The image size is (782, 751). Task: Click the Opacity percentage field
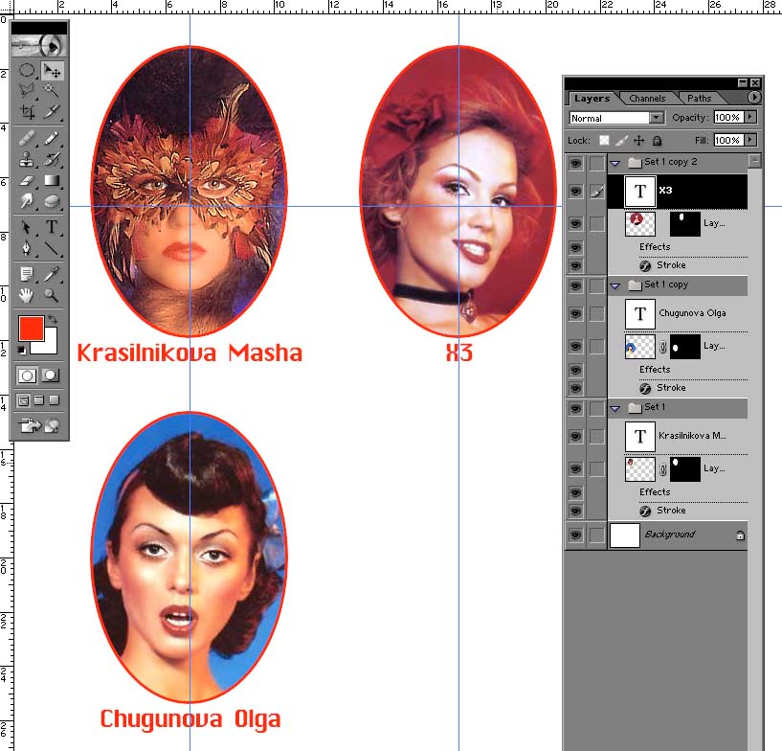tap(728, 117)
